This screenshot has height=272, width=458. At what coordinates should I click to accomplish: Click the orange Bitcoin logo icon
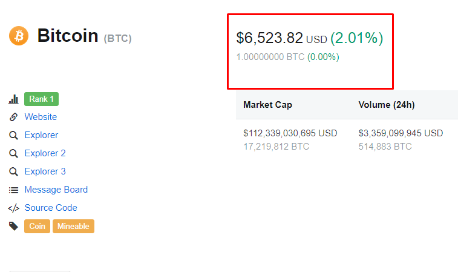19,36
